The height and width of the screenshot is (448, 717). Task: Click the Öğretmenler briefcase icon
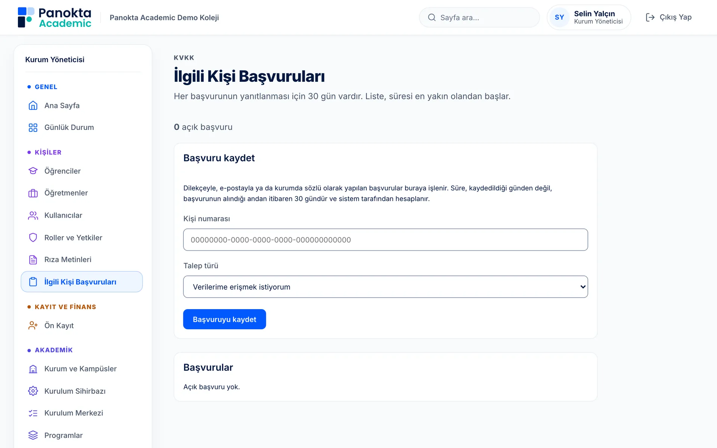pos(33,193)
